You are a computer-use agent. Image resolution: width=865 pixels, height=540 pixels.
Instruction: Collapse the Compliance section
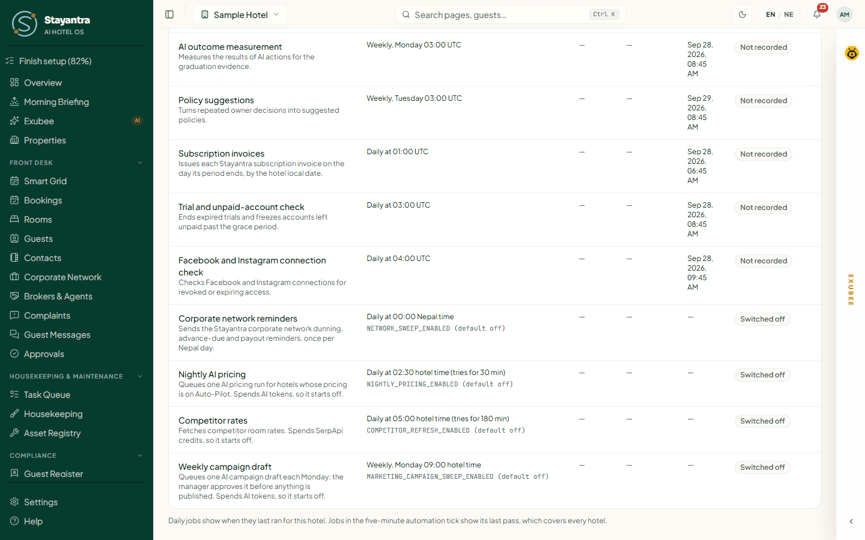[x=140, y=455]
